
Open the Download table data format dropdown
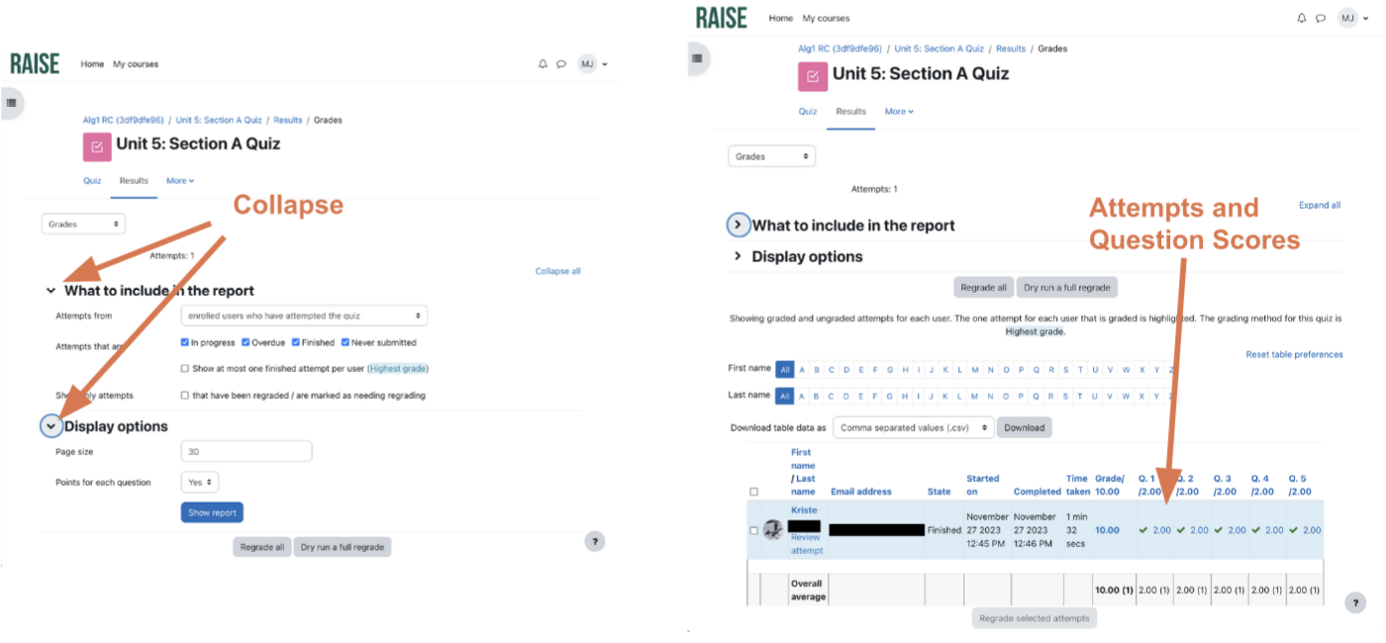tap(913, 427)
